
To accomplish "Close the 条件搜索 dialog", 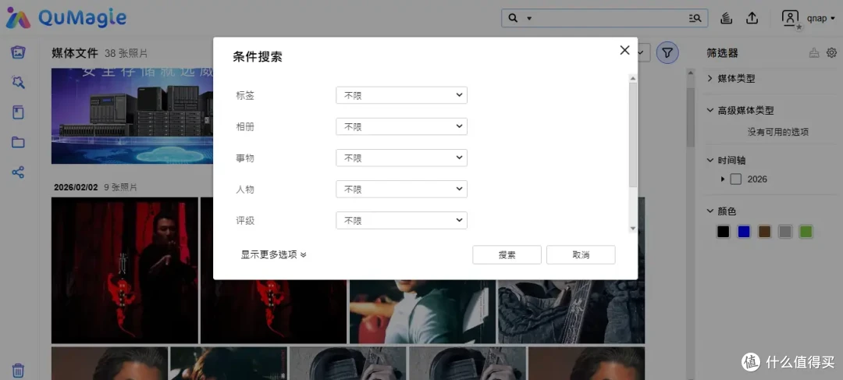I will [624, 50].
